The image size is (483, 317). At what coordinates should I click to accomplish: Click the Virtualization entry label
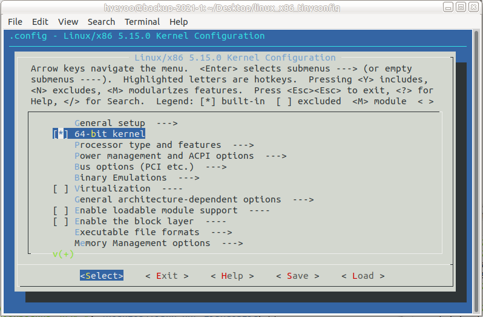(x=113, y=189)
